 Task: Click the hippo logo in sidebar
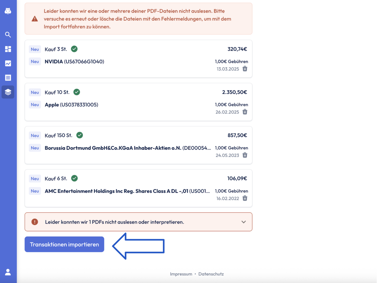pos(8,11)
